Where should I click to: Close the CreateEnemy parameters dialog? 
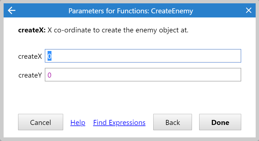point(248,11)
